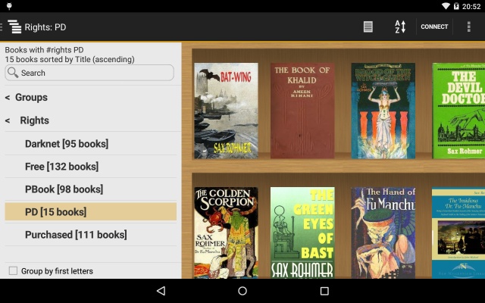The image size is (485, 303).
Task: Open the A-Z sort options
Action: (x=400, y=27)
